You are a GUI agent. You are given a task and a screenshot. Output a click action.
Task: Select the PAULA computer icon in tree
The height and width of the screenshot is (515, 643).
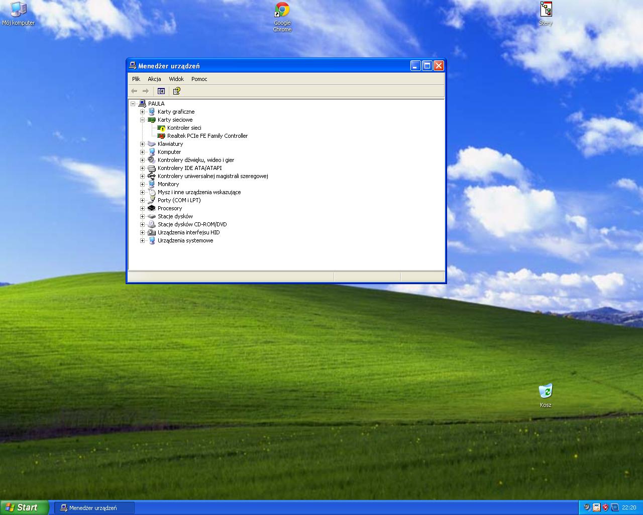142,104
